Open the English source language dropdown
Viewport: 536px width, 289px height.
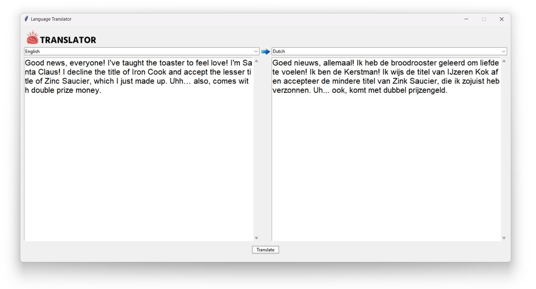coord(142,51)
